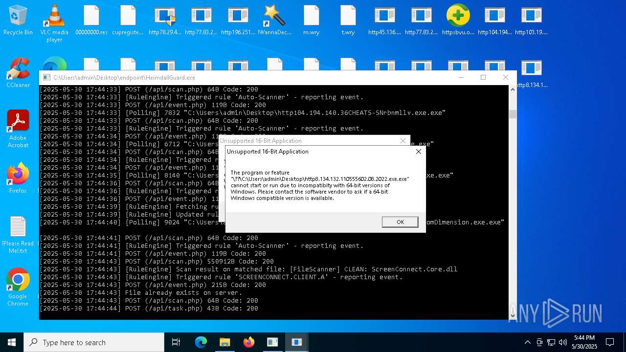This screenshot has width=626, height=352.
Task: Minimize the HeimdallGuard.exe console window
Action: (461, 77)
